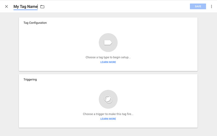Open LEARN MORE under Triggering
This screenshot has height=136, width=217.
(x=108, y=119)
